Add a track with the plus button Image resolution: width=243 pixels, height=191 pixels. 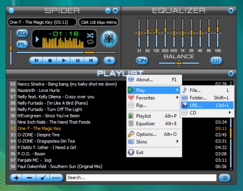[16, 178]
